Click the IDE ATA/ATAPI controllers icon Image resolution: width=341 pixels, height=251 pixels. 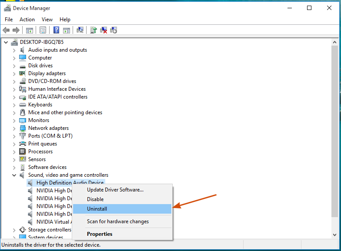pos(23,97)
